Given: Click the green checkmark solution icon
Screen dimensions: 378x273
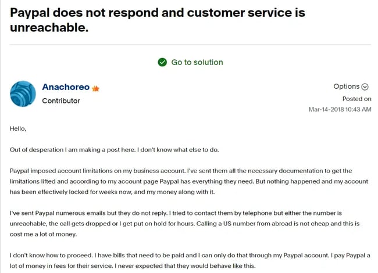Looking at the screenshot, I should [x=162, y=62].
